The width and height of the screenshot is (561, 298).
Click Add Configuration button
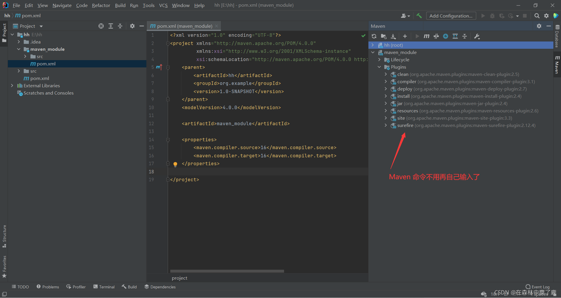[x=451, y=16]
